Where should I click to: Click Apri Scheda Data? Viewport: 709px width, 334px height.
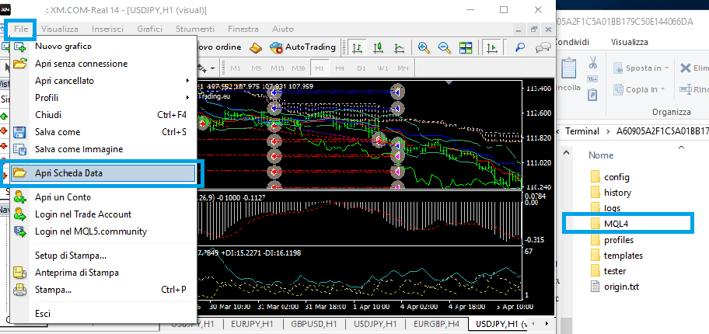[x=103, y=172]
